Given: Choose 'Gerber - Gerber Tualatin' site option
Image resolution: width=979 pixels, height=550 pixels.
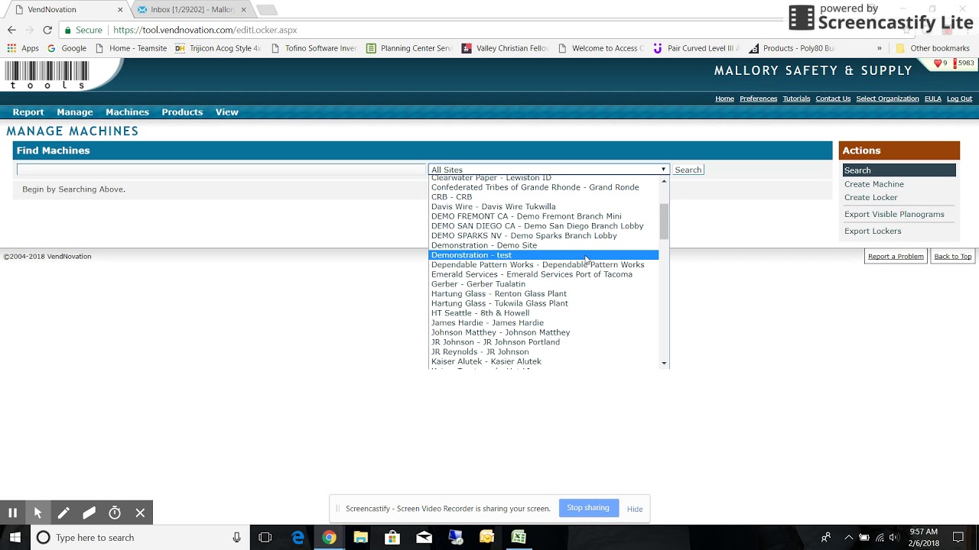Looking at the screenshot, I should coord(543,284).
